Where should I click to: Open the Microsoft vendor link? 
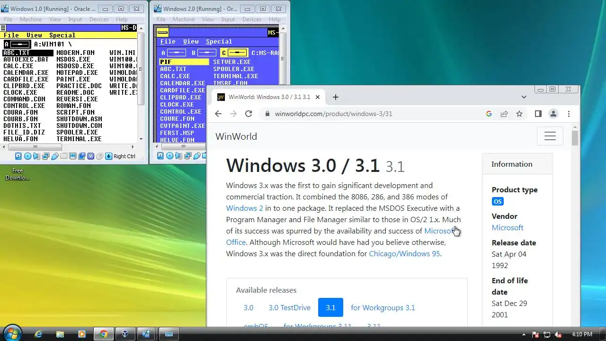(508, 227)
